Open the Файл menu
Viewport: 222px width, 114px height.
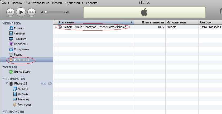(5, 3)
